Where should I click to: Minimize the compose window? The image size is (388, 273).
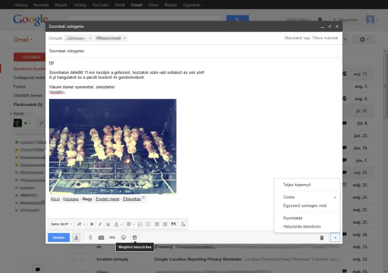tap(322, 26)
